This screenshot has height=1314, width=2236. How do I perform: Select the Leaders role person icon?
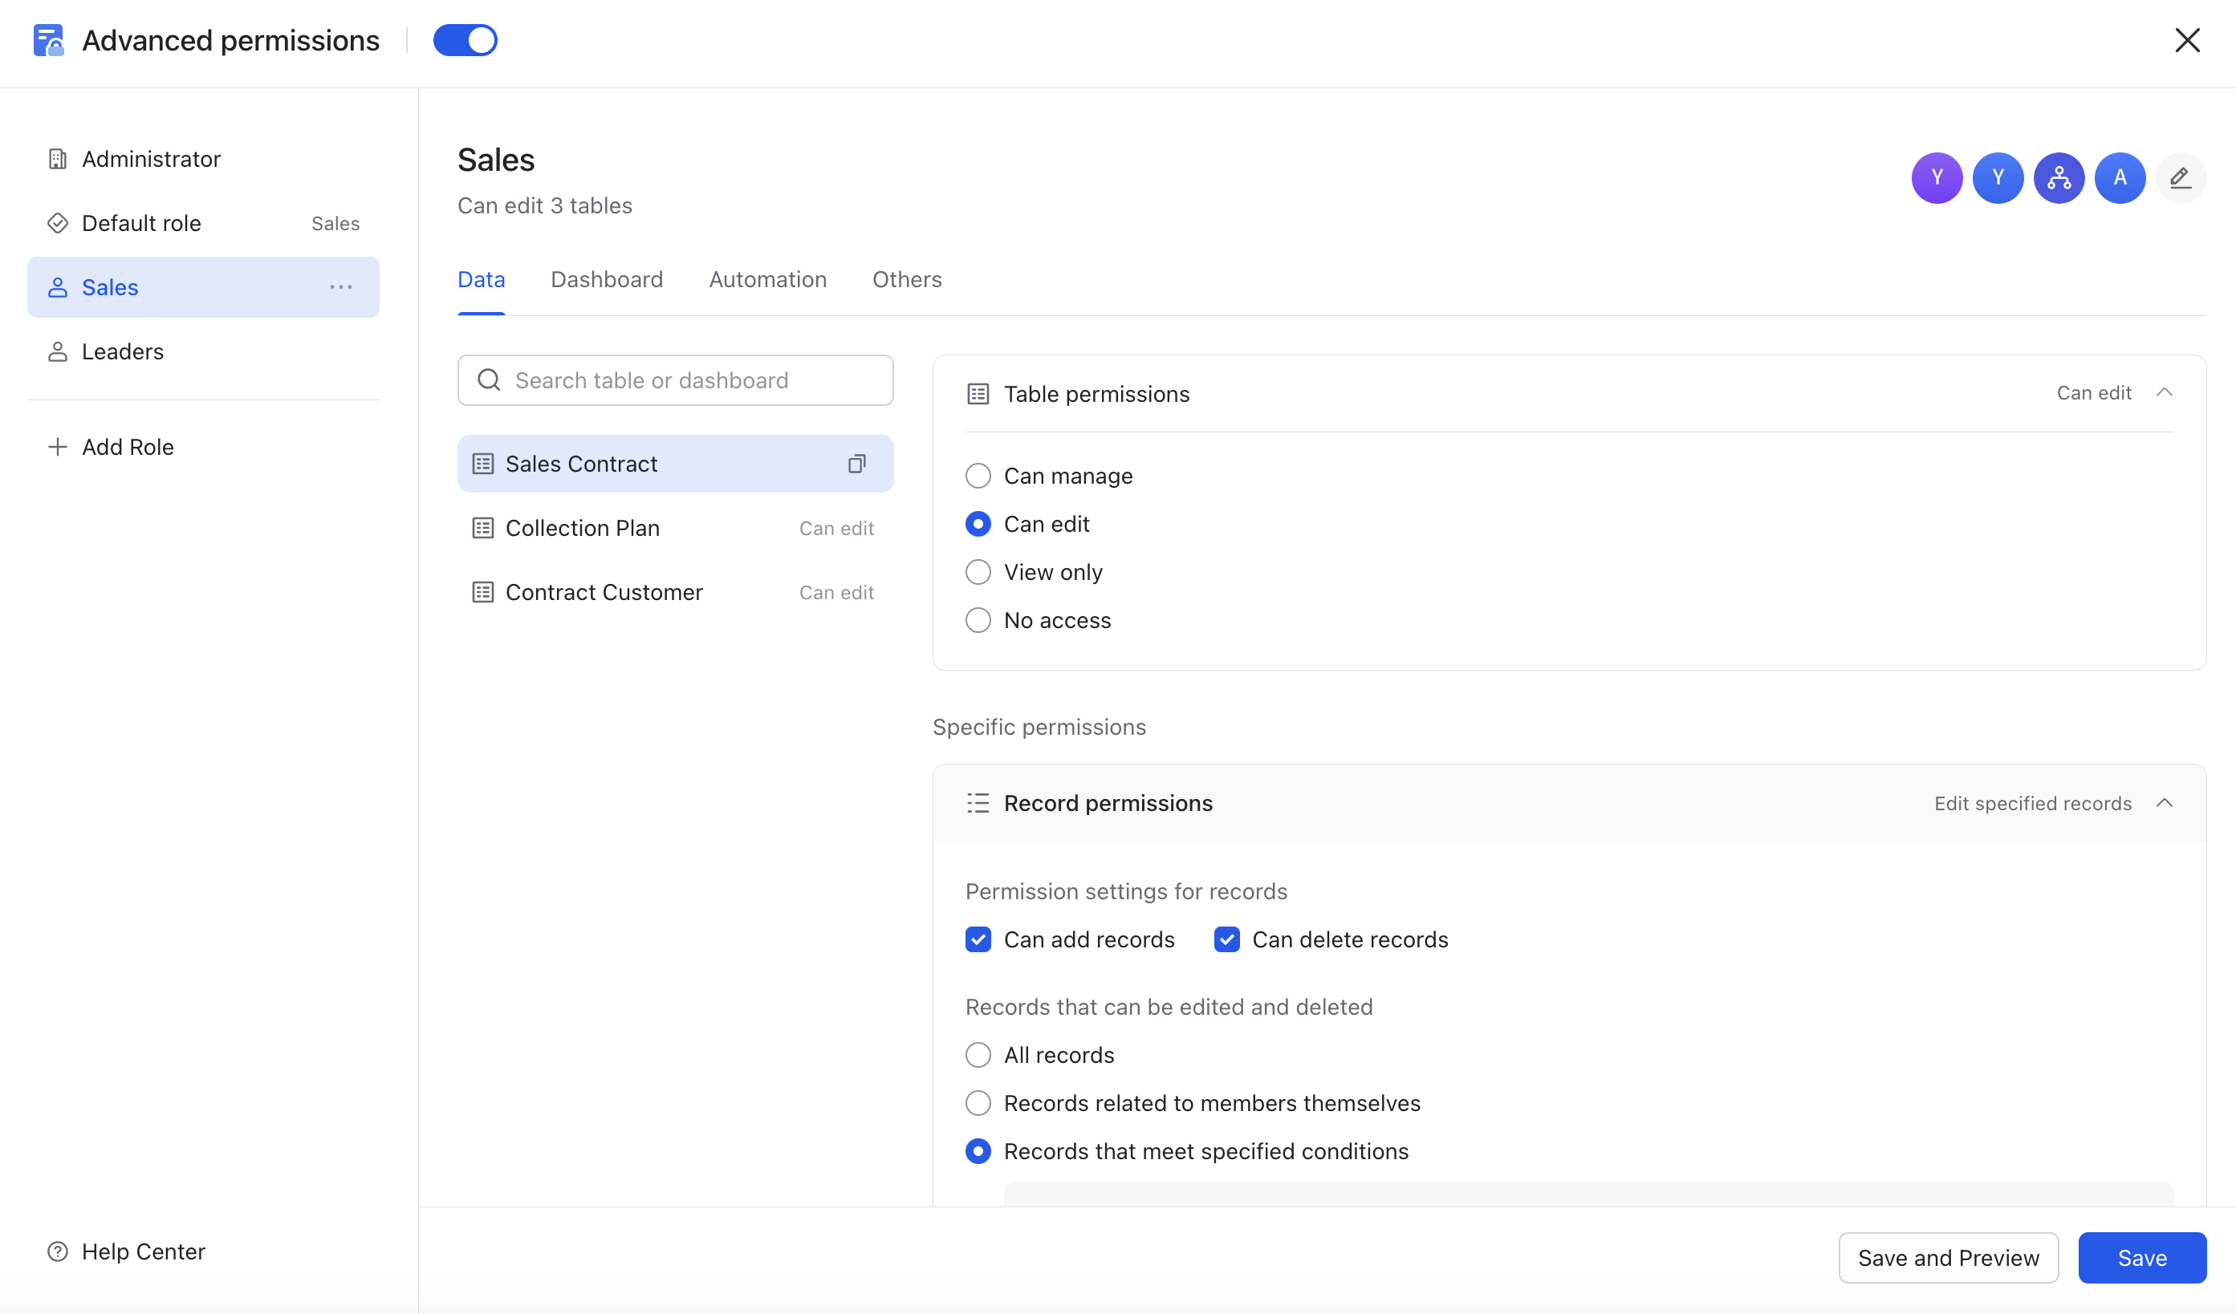pyautogui.click(x=58, y=351)
